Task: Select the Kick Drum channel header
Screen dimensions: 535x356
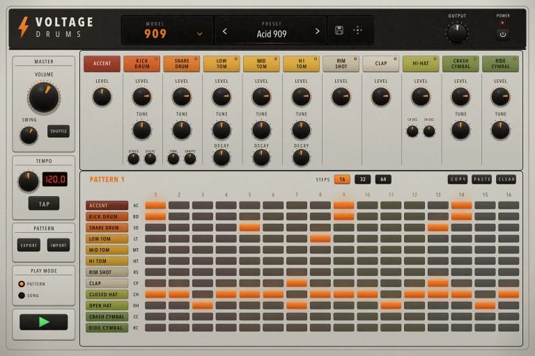Action: (141, 63)
